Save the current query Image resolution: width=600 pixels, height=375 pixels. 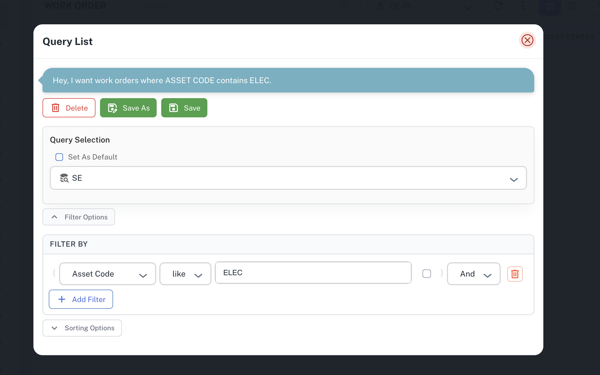coord(184,108)
